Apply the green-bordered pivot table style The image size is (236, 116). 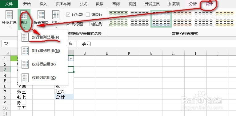[118, 19]
